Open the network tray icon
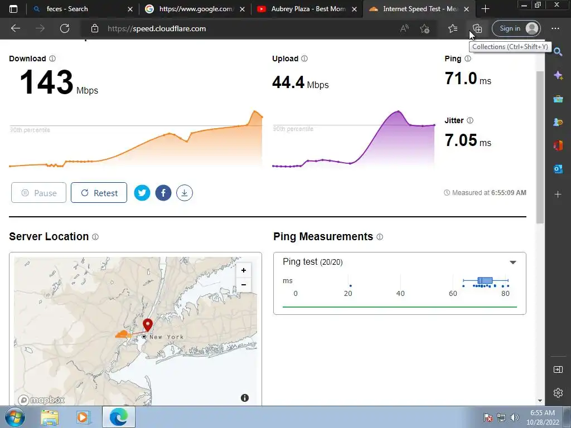 click(x=501, y=417)
